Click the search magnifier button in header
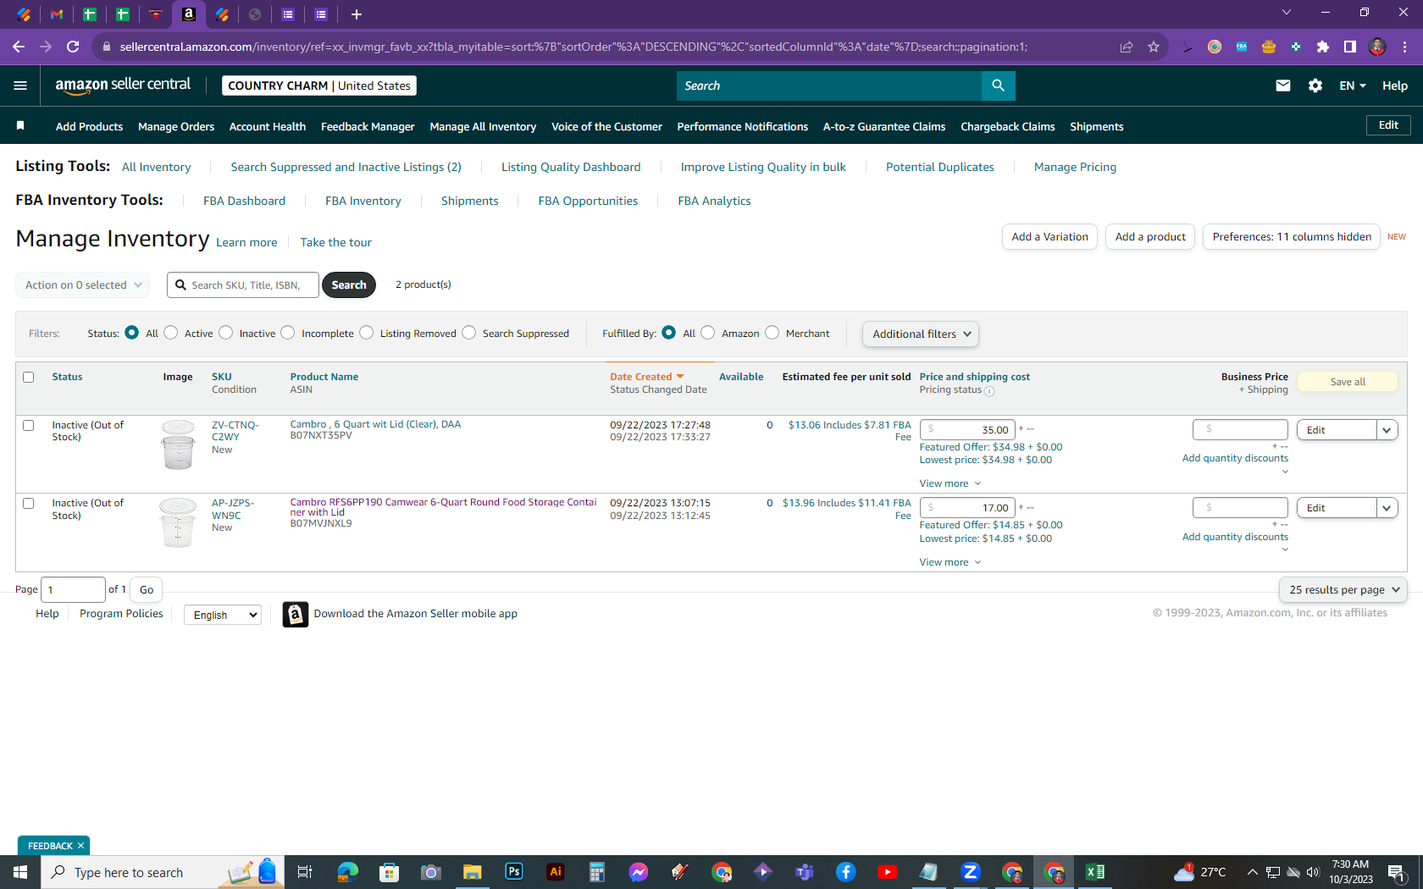The height and width of the screenshot is (889, 1423). click(998, 86)
